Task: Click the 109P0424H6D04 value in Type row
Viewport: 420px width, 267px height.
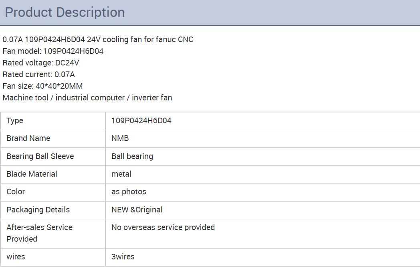Action: click(x=141, y=120)
